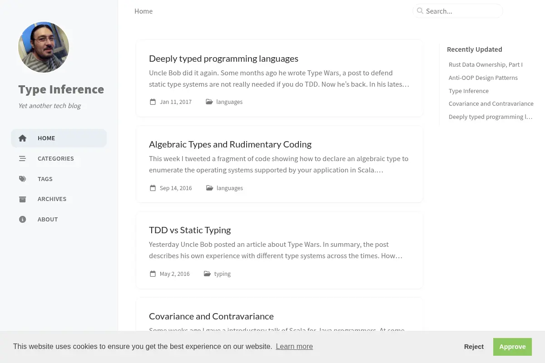Viewport: 545px width, 363px height.
Task: Select Anti-OOP Design Patterns in Recently Updated
Action: coord(483,78)
